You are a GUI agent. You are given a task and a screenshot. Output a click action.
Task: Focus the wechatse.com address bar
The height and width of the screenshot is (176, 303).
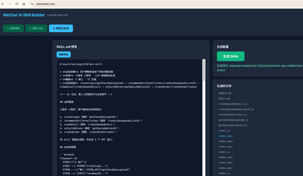(x=166, y=4)
